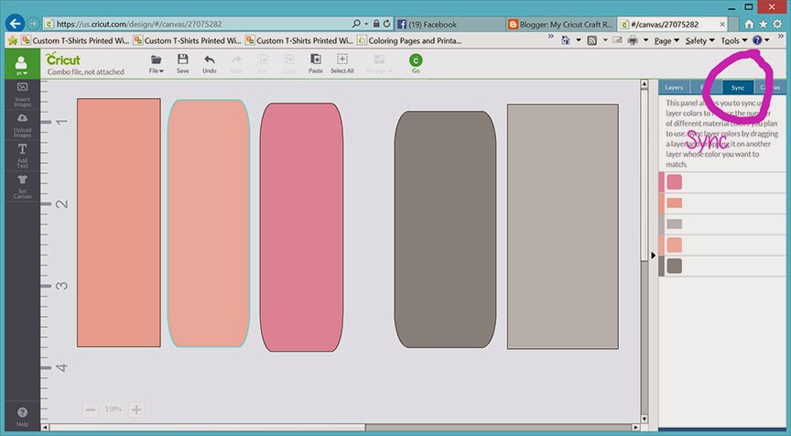Image resolution: width=791 pixels, height=436 pixels.
Task: Select the Add Text tool
Action: tap(22, 156)
